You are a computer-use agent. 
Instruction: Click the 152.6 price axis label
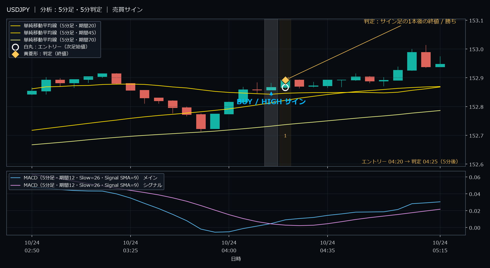[x=476, y=164]
